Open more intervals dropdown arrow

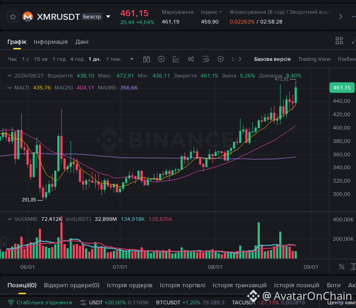[x=132, y=59]
